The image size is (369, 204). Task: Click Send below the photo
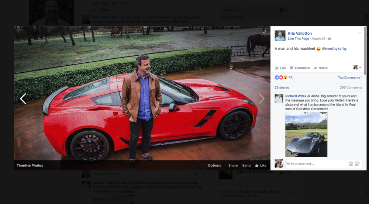tap(246, 165)
